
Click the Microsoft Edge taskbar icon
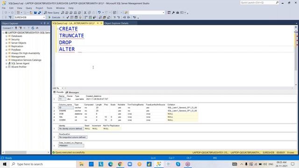pos(110,164)
